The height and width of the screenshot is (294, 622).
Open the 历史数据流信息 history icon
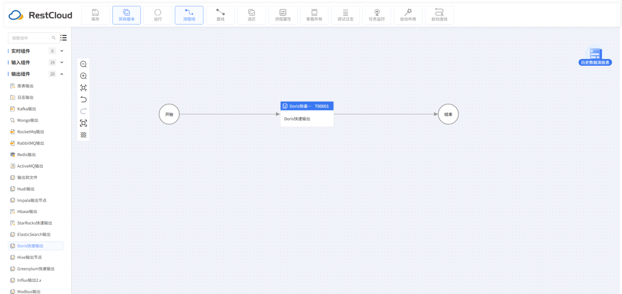point(595,57)
